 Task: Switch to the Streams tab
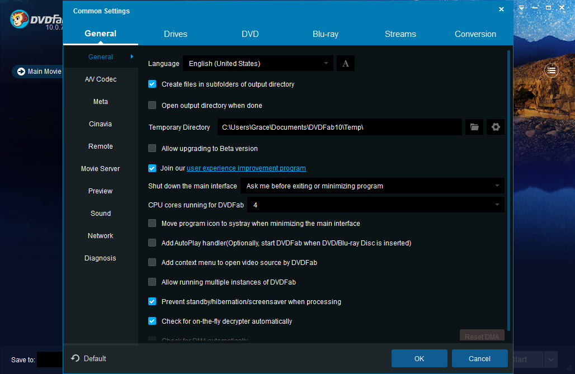click(x=400, y=34)
